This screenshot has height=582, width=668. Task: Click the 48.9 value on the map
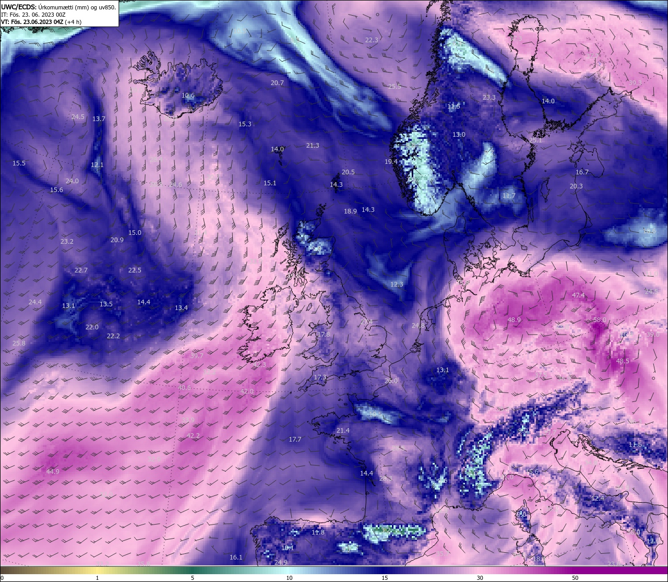click(x=514, y=320)
